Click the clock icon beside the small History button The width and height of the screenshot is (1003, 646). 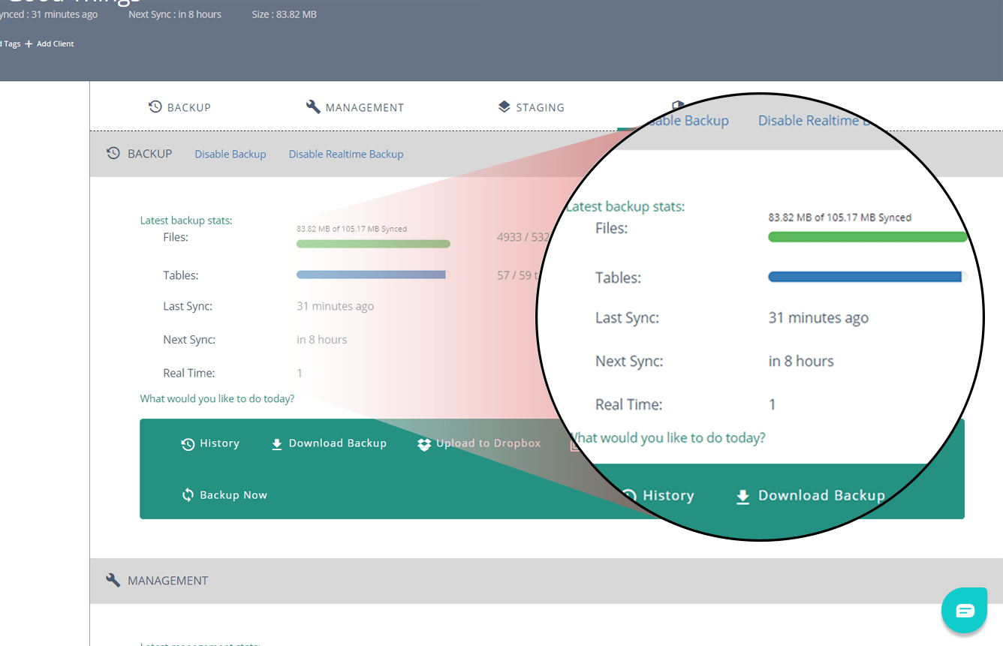188,444
